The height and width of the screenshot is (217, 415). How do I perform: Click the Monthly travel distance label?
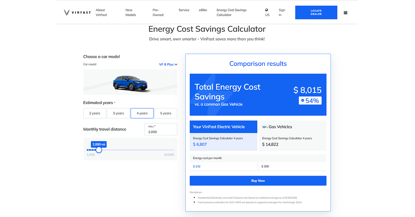click(105, 129)
